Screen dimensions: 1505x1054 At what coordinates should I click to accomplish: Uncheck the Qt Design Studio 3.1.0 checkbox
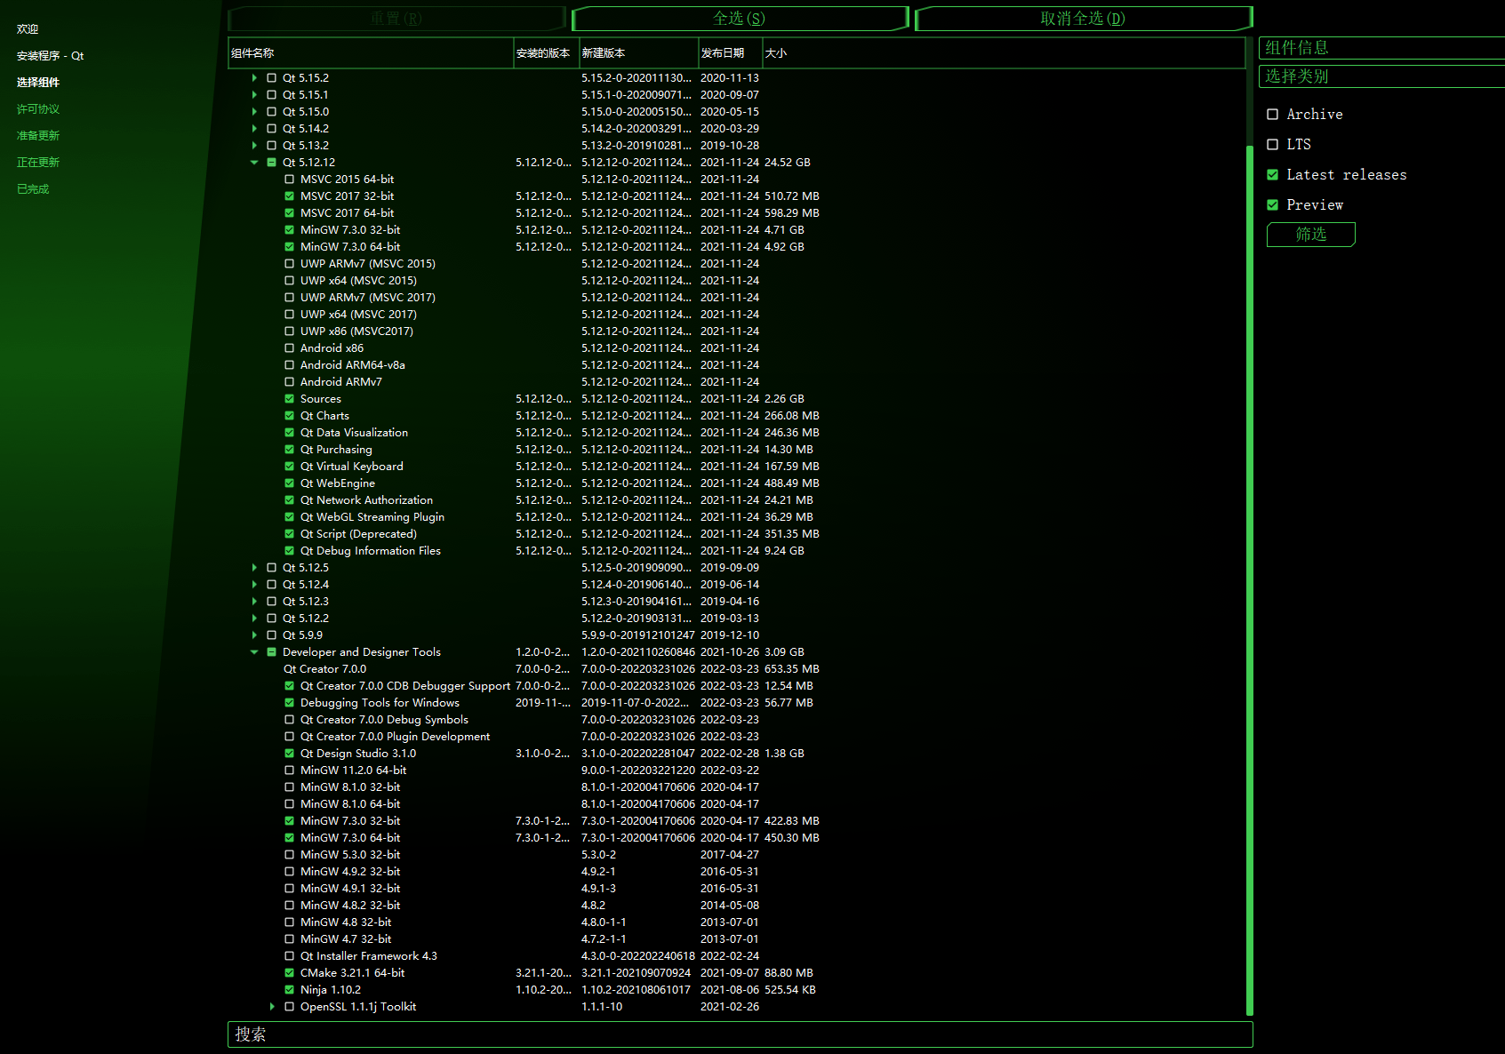pos(289,754)
